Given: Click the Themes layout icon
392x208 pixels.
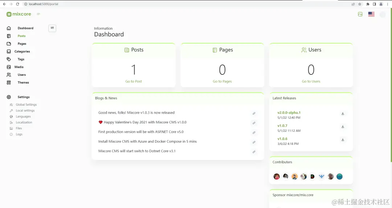Looking at the screenshot, I should coord(9,82).
